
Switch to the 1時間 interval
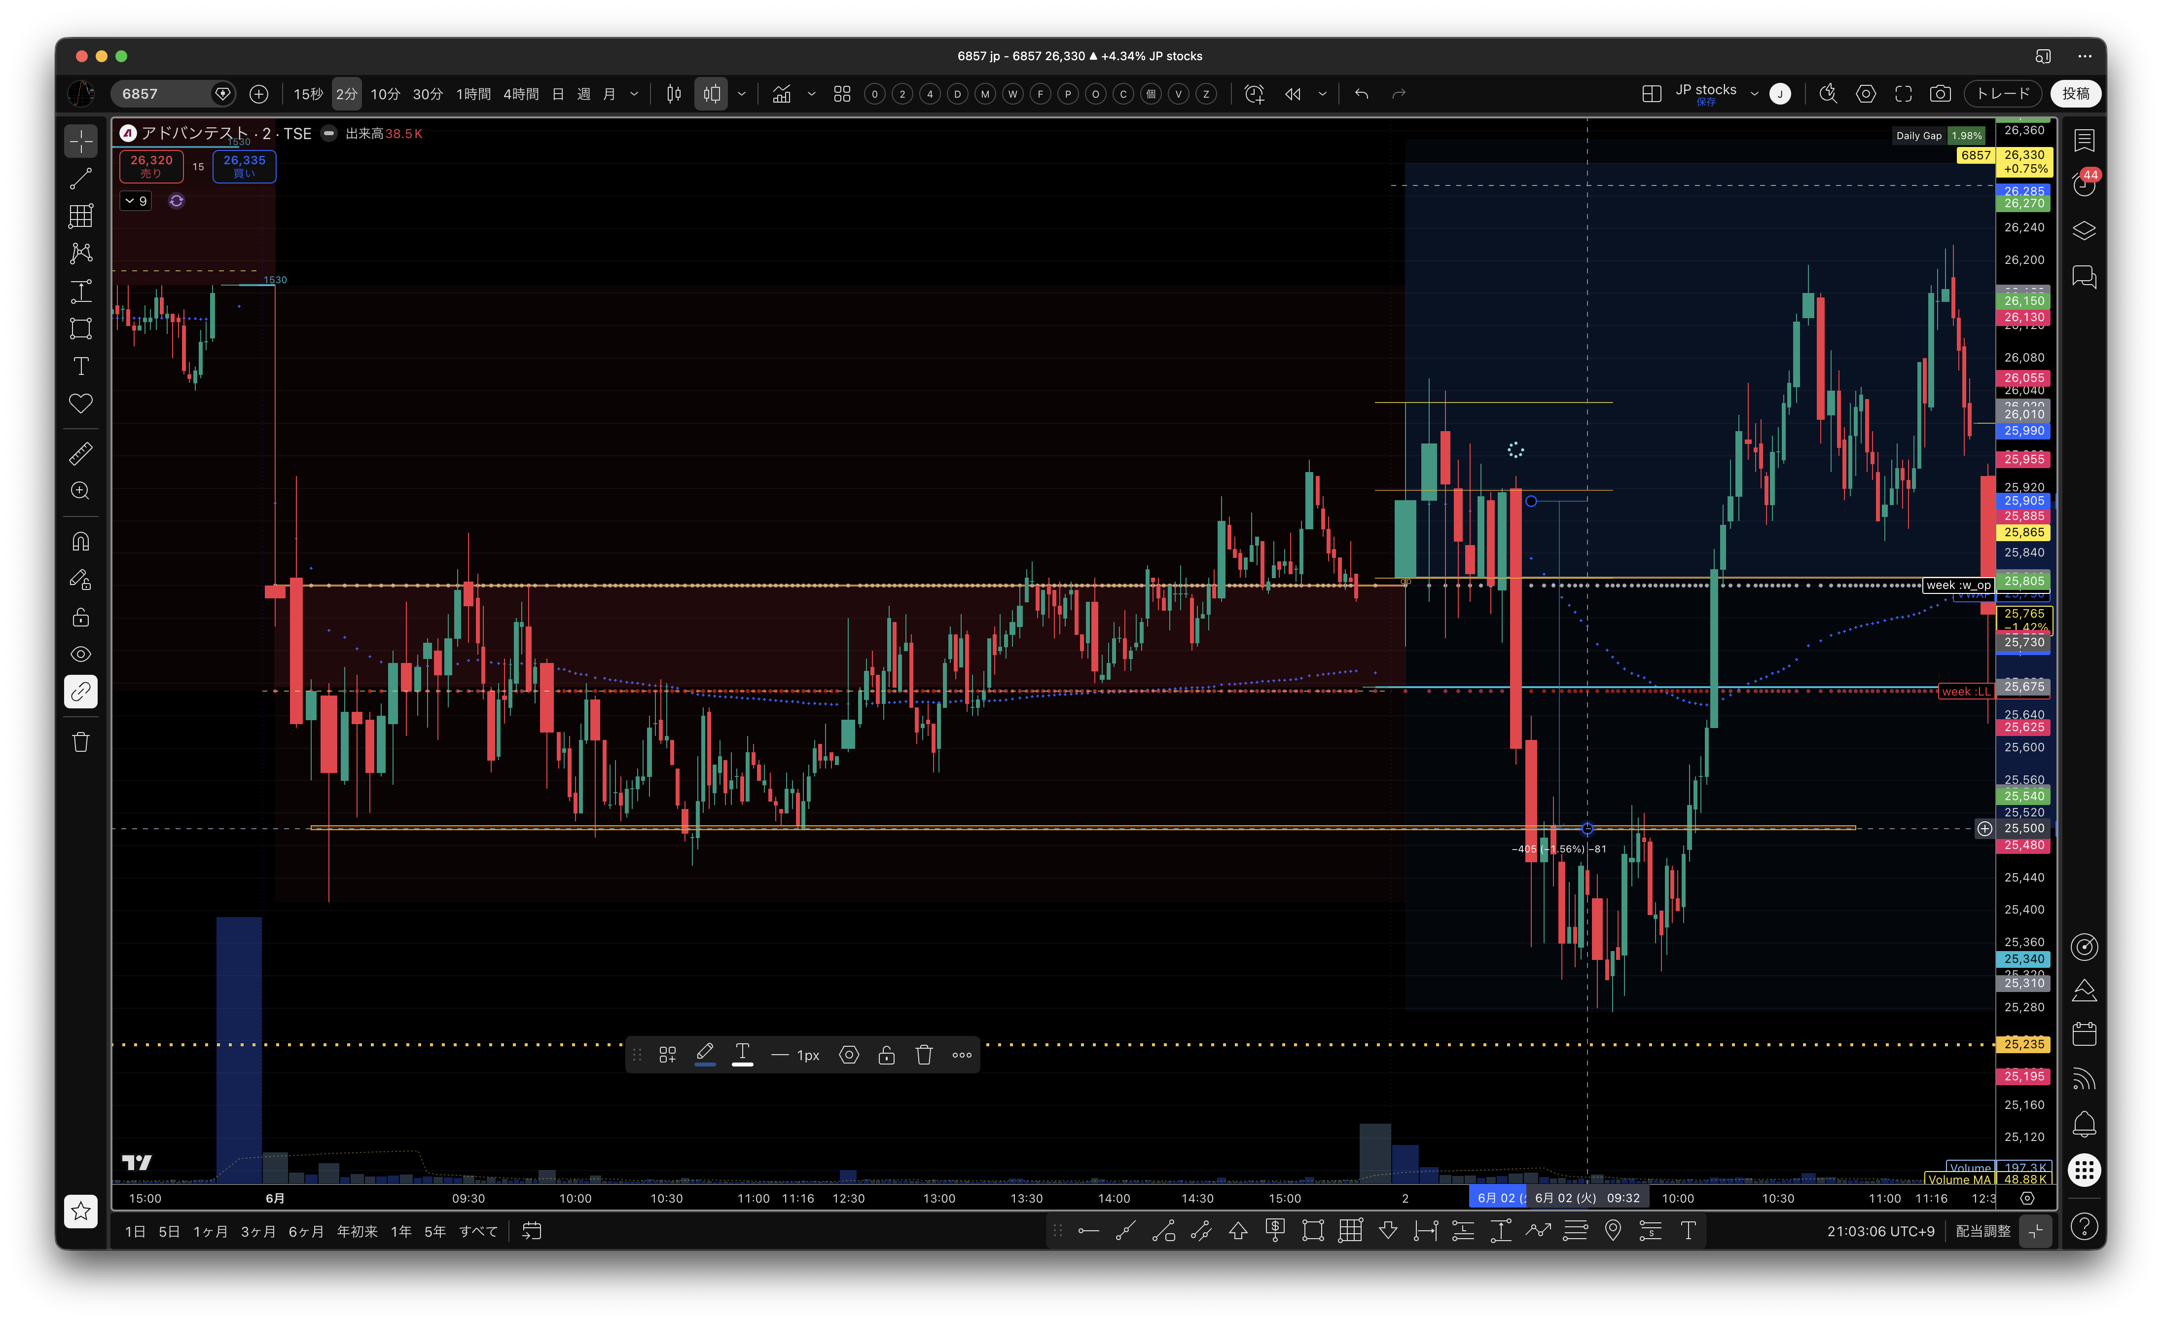click(474, 94)
